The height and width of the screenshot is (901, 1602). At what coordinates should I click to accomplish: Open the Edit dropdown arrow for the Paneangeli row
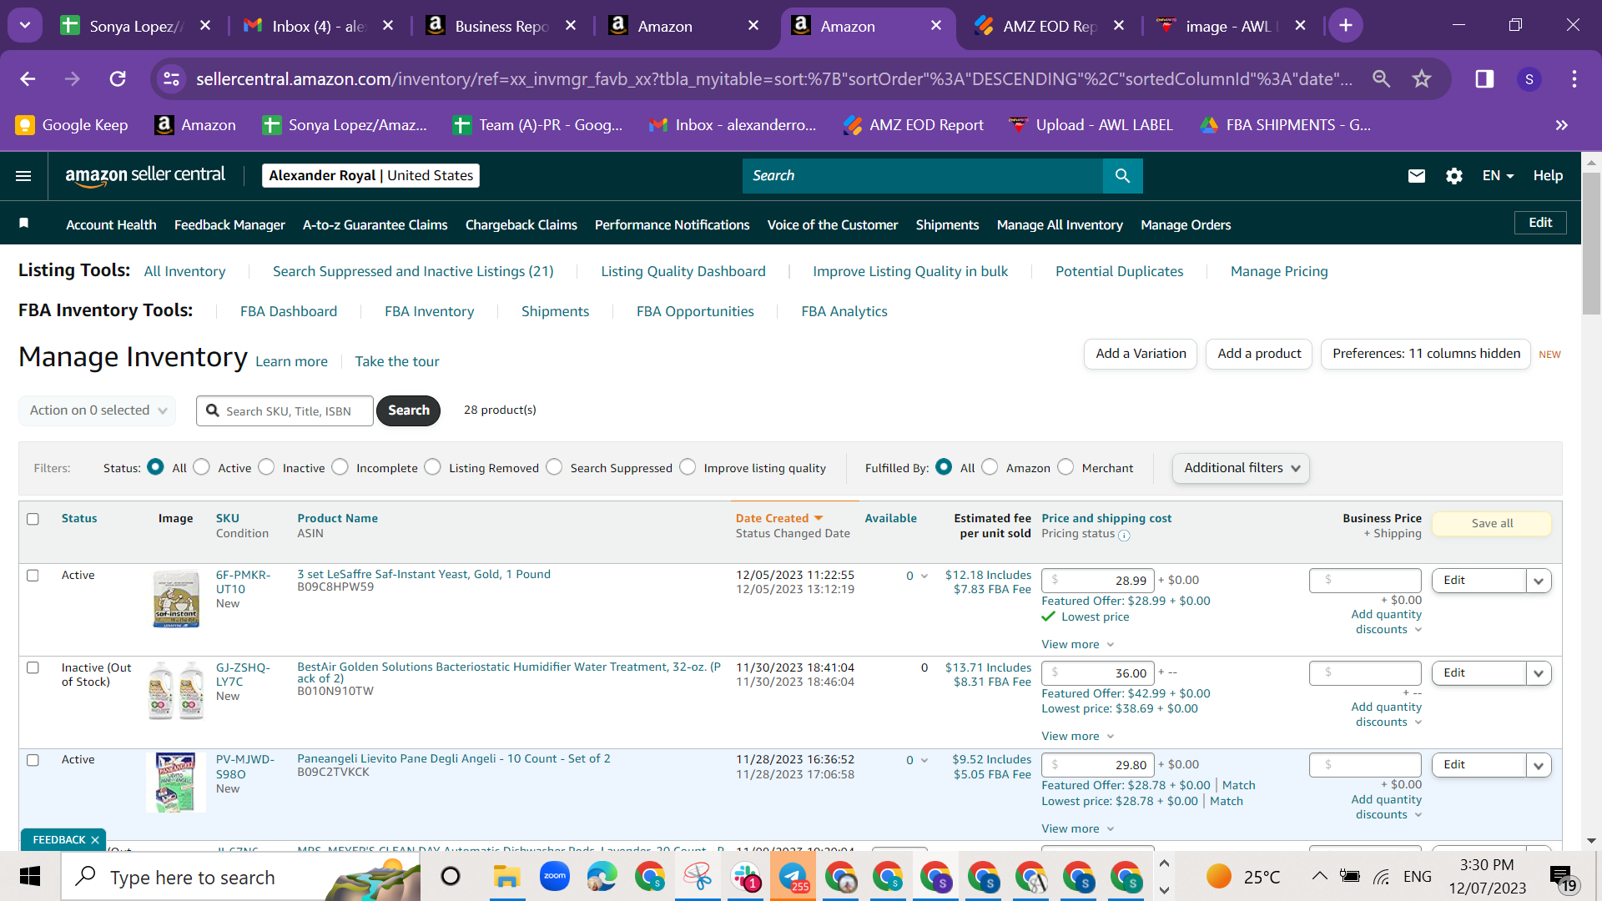1539,765
